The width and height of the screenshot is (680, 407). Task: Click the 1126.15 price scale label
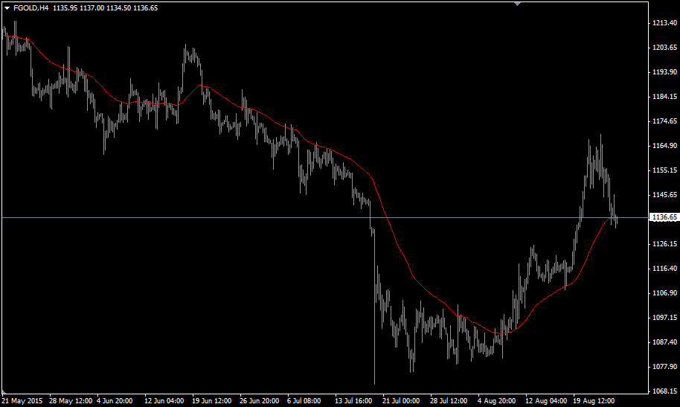(665, 244)
